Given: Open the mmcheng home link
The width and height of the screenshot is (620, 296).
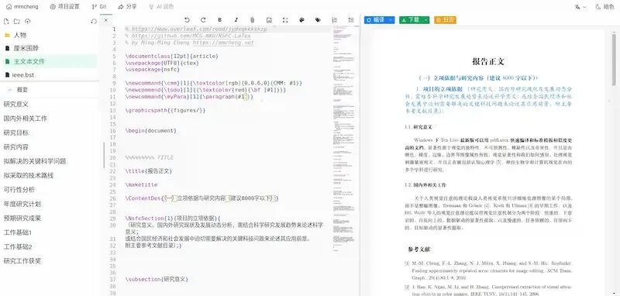Looking at the screenshot, I should click(22, 7).
